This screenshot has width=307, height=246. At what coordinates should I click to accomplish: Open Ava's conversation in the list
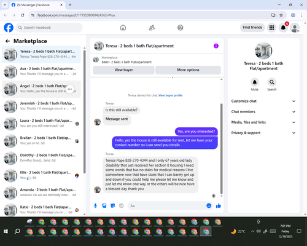41,72
